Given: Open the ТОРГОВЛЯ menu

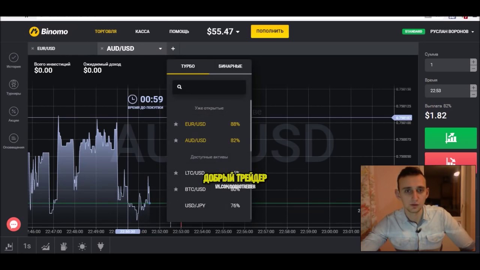Looking at the screenshot, I should pyautogui.click(x=106, y=31).
